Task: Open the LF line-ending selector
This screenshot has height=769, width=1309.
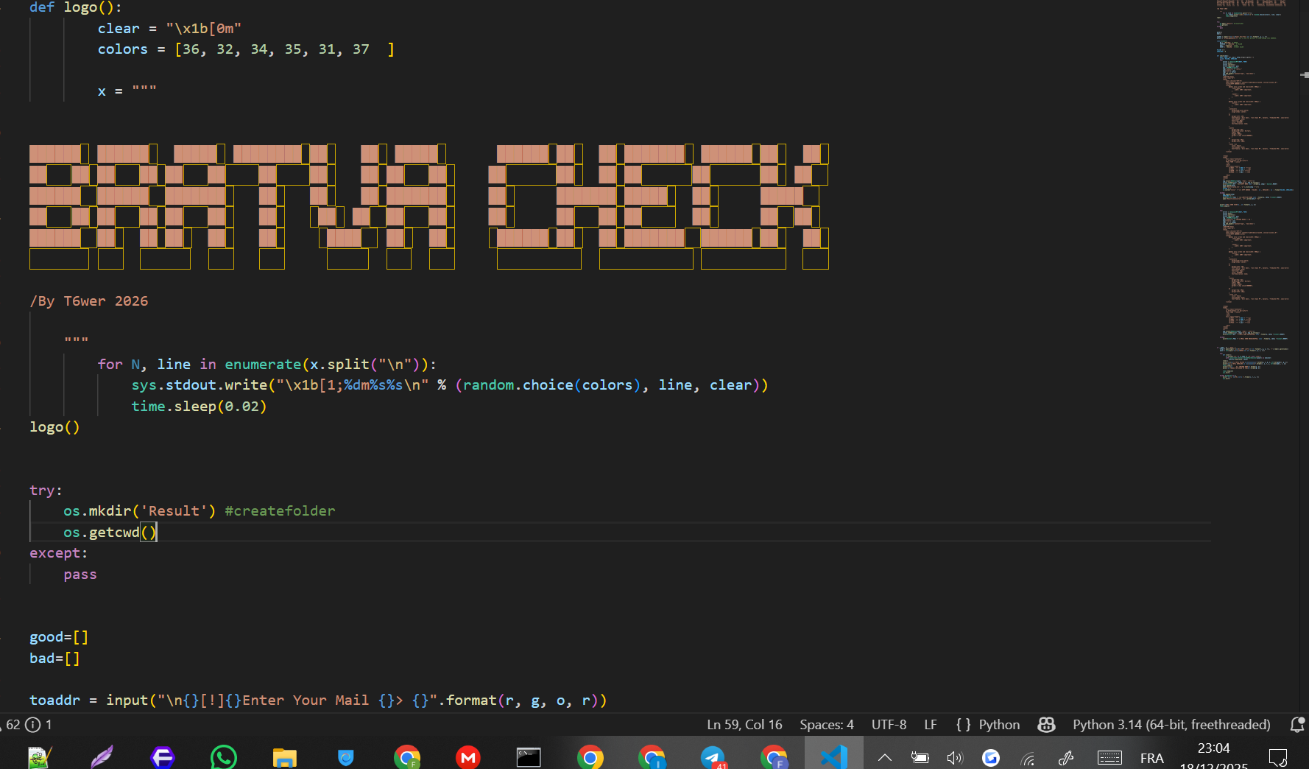Action: tap(931, 724)
